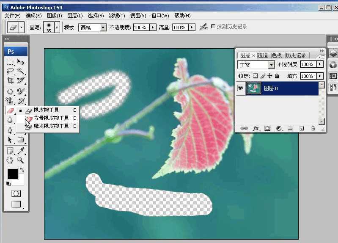Click the black foreground color swatch
This screenshot has width=338, height=243.
13,174
